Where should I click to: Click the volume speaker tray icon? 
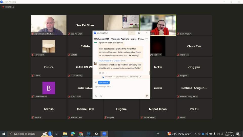pos(218,134)
